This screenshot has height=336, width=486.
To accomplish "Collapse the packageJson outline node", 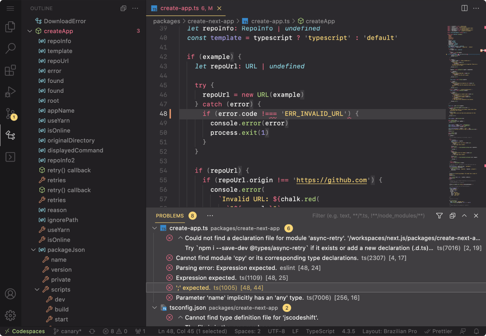I will 34,250.
